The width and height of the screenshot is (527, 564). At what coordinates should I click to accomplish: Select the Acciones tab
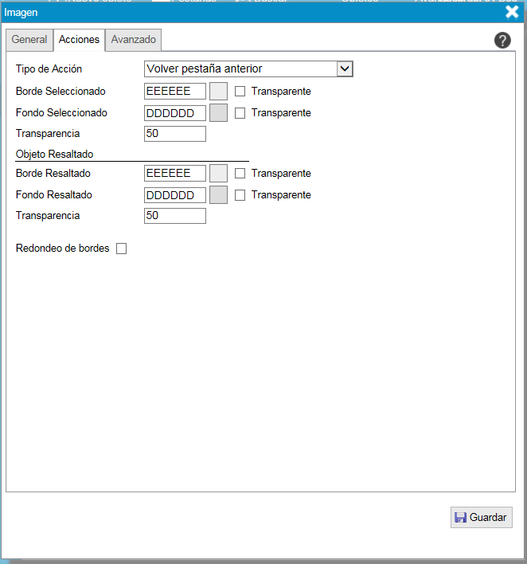point(80,40)
